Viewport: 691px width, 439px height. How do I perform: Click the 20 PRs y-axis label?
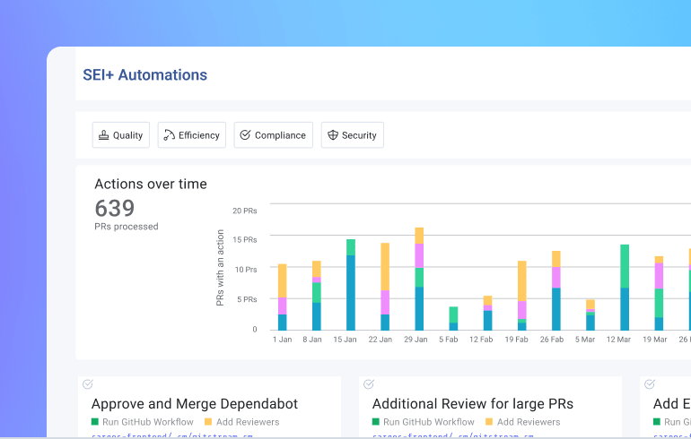click(245, 211)
